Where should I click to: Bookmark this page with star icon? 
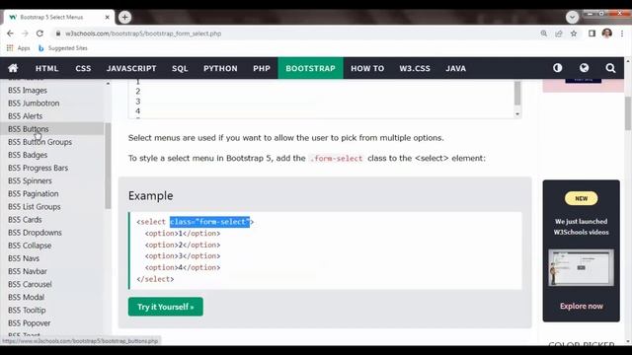point(574,34)
